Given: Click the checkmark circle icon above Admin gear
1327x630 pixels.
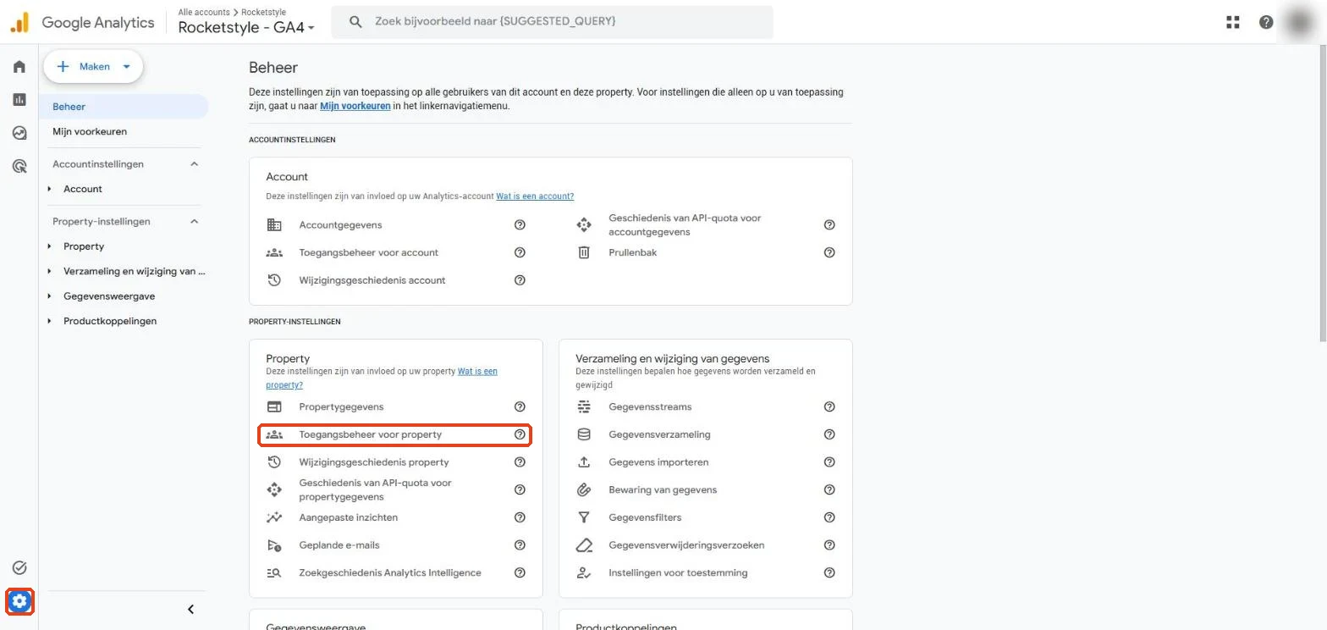Looking at the screenshot, I should point(19,567).
